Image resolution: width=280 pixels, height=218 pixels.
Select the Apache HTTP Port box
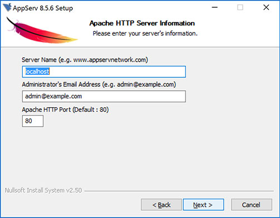[x=33, y=121]
